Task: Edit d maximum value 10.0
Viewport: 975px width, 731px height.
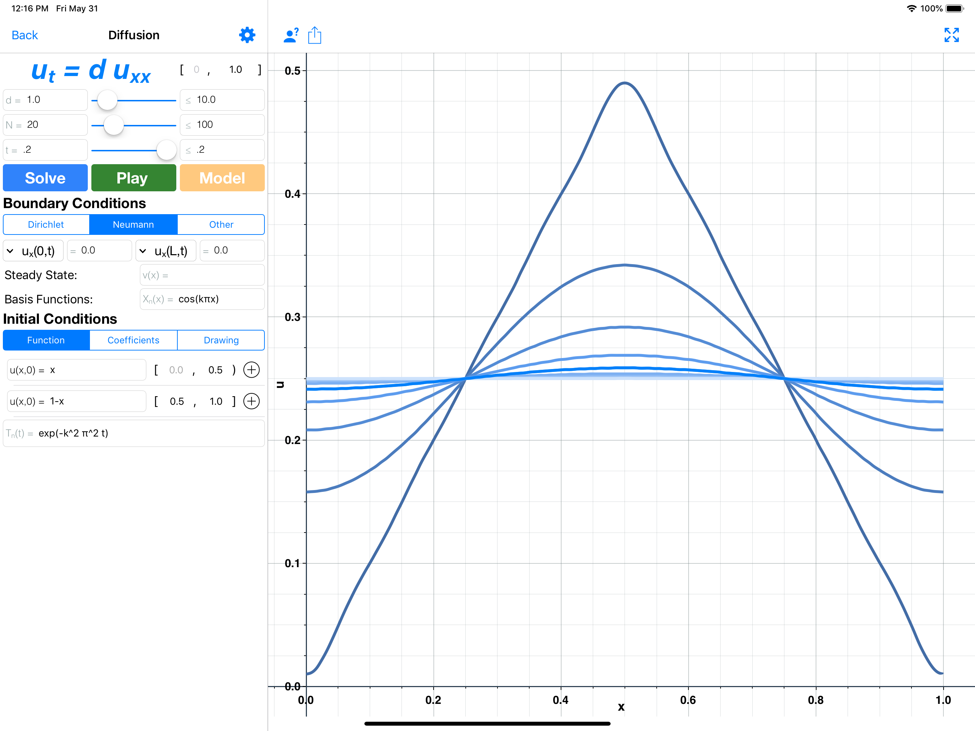Action: pyautogui.click(x=222, y=100)
